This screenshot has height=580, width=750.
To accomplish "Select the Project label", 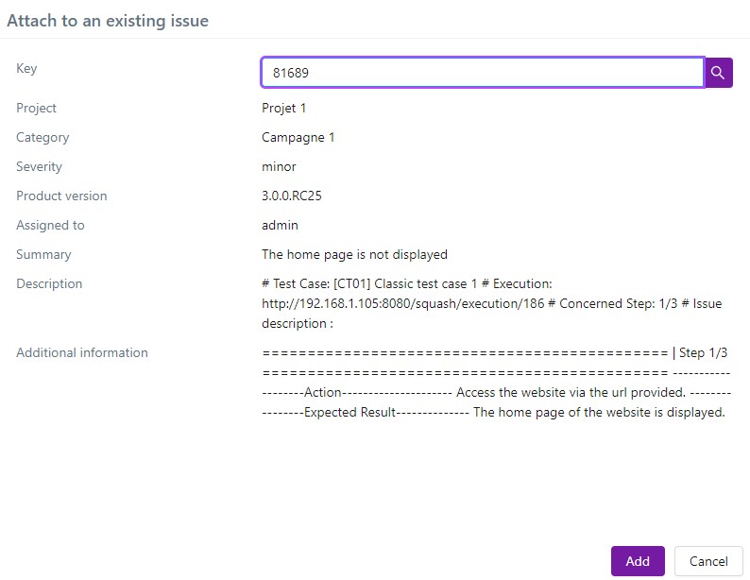I will tap(36, 108).
